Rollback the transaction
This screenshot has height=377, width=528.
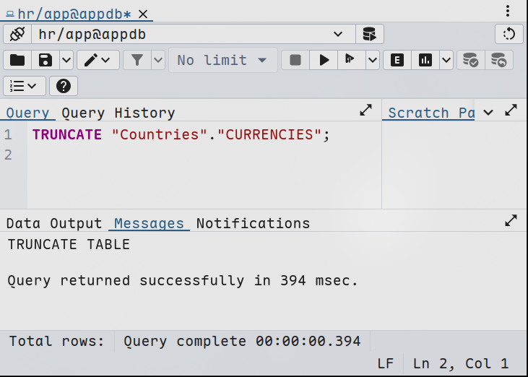click(x=499, y=60)
